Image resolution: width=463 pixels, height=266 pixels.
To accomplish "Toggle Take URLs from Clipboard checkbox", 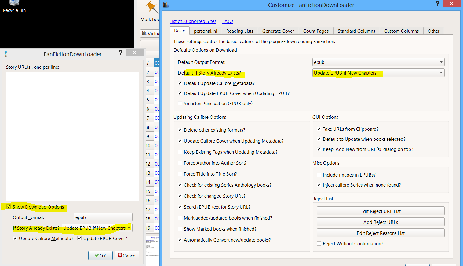I will click(x=319, y=129).
